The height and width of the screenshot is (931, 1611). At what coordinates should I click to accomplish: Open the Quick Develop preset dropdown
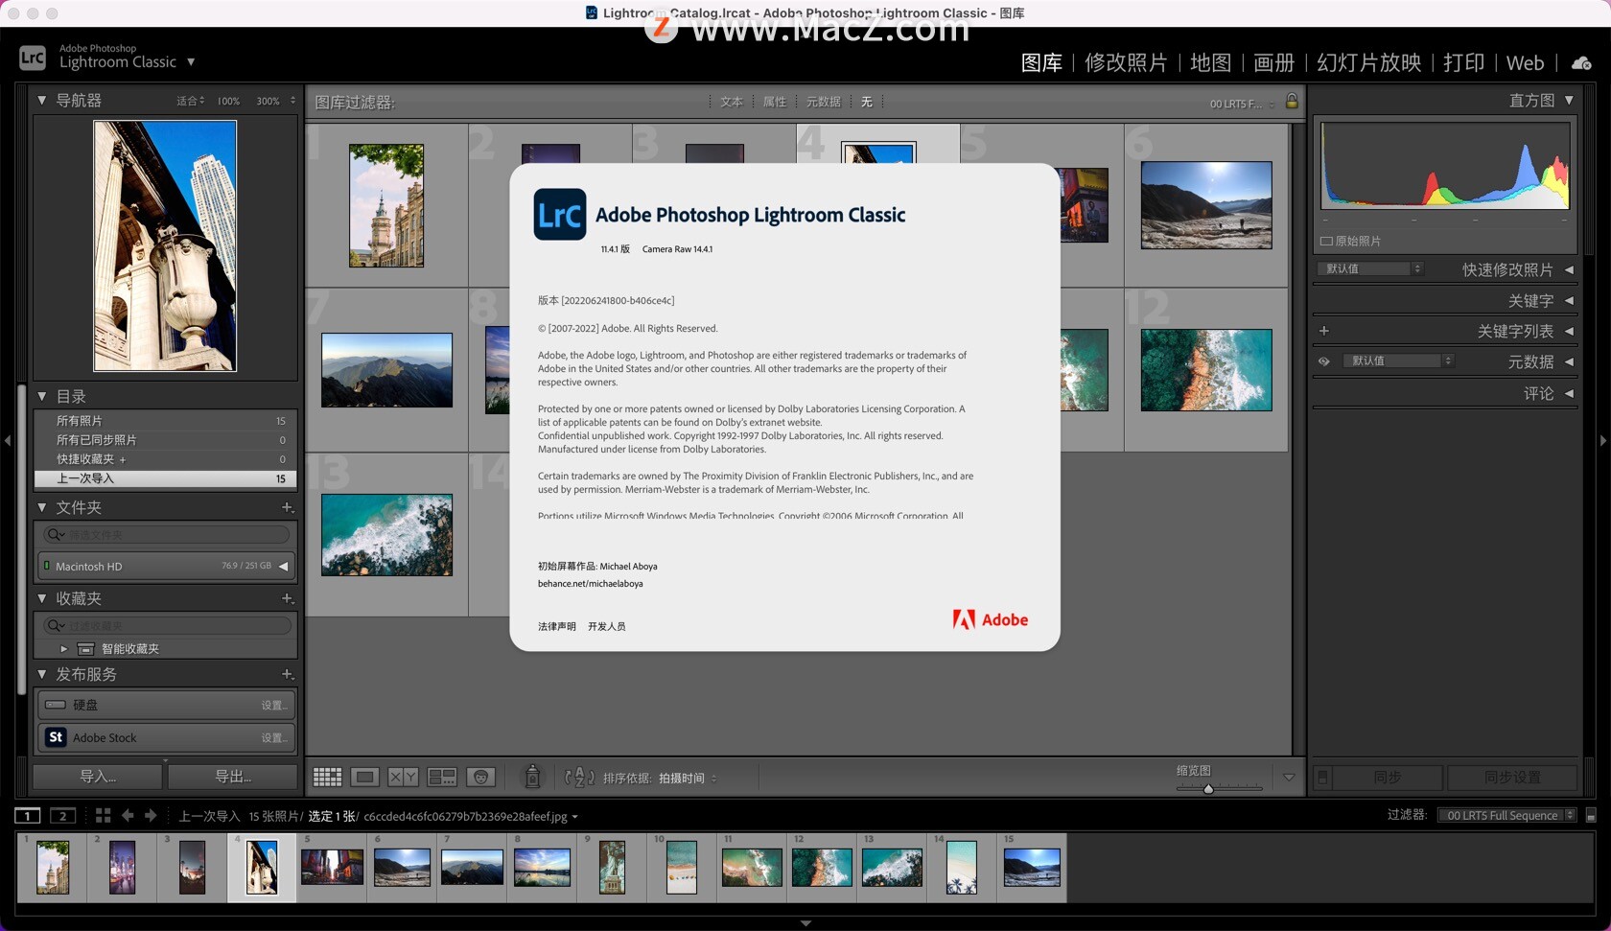click(1371, 268)
